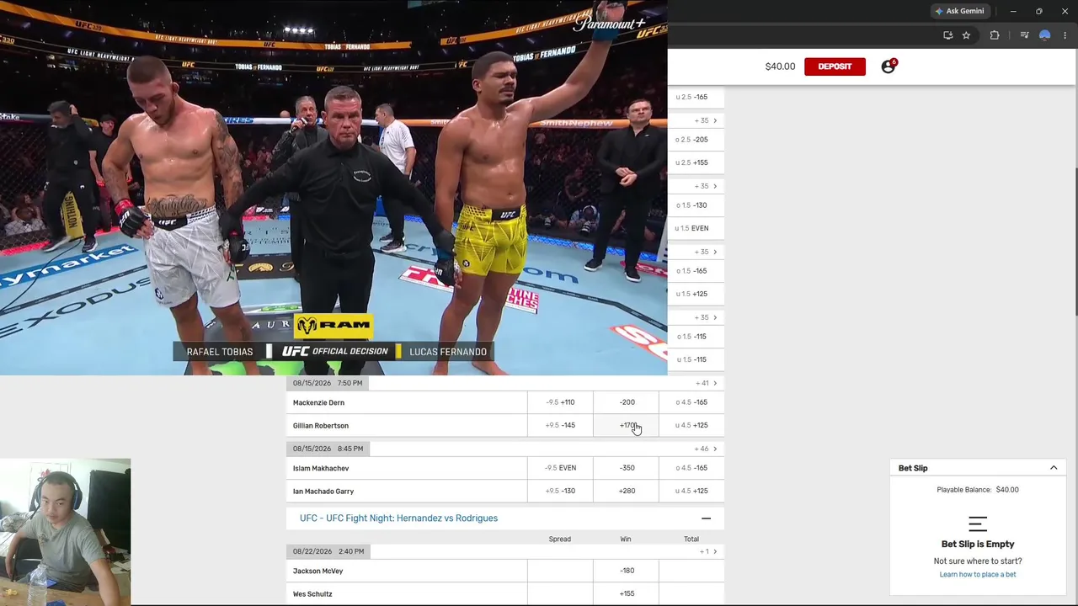The width and height of the screenshot is (1078, 606).
Task: Click the streamer webcam overlay
Action: coord(66,532)
